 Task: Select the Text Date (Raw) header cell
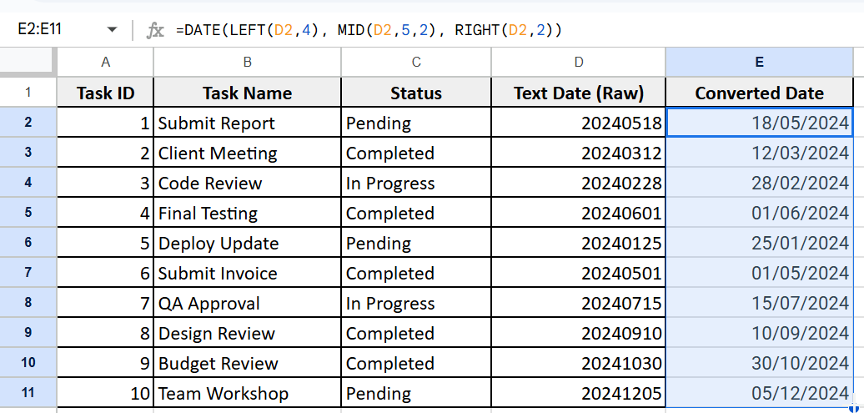[x=579, y=93]
